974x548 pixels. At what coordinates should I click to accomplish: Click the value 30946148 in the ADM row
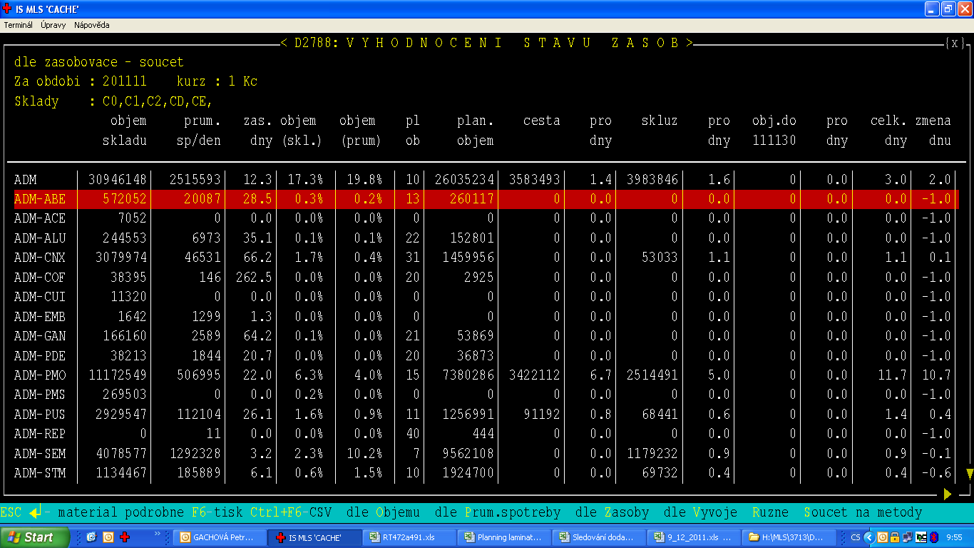pos(118,179)
